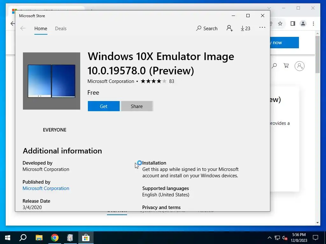Open Chrome's three-dot menu

313,24
